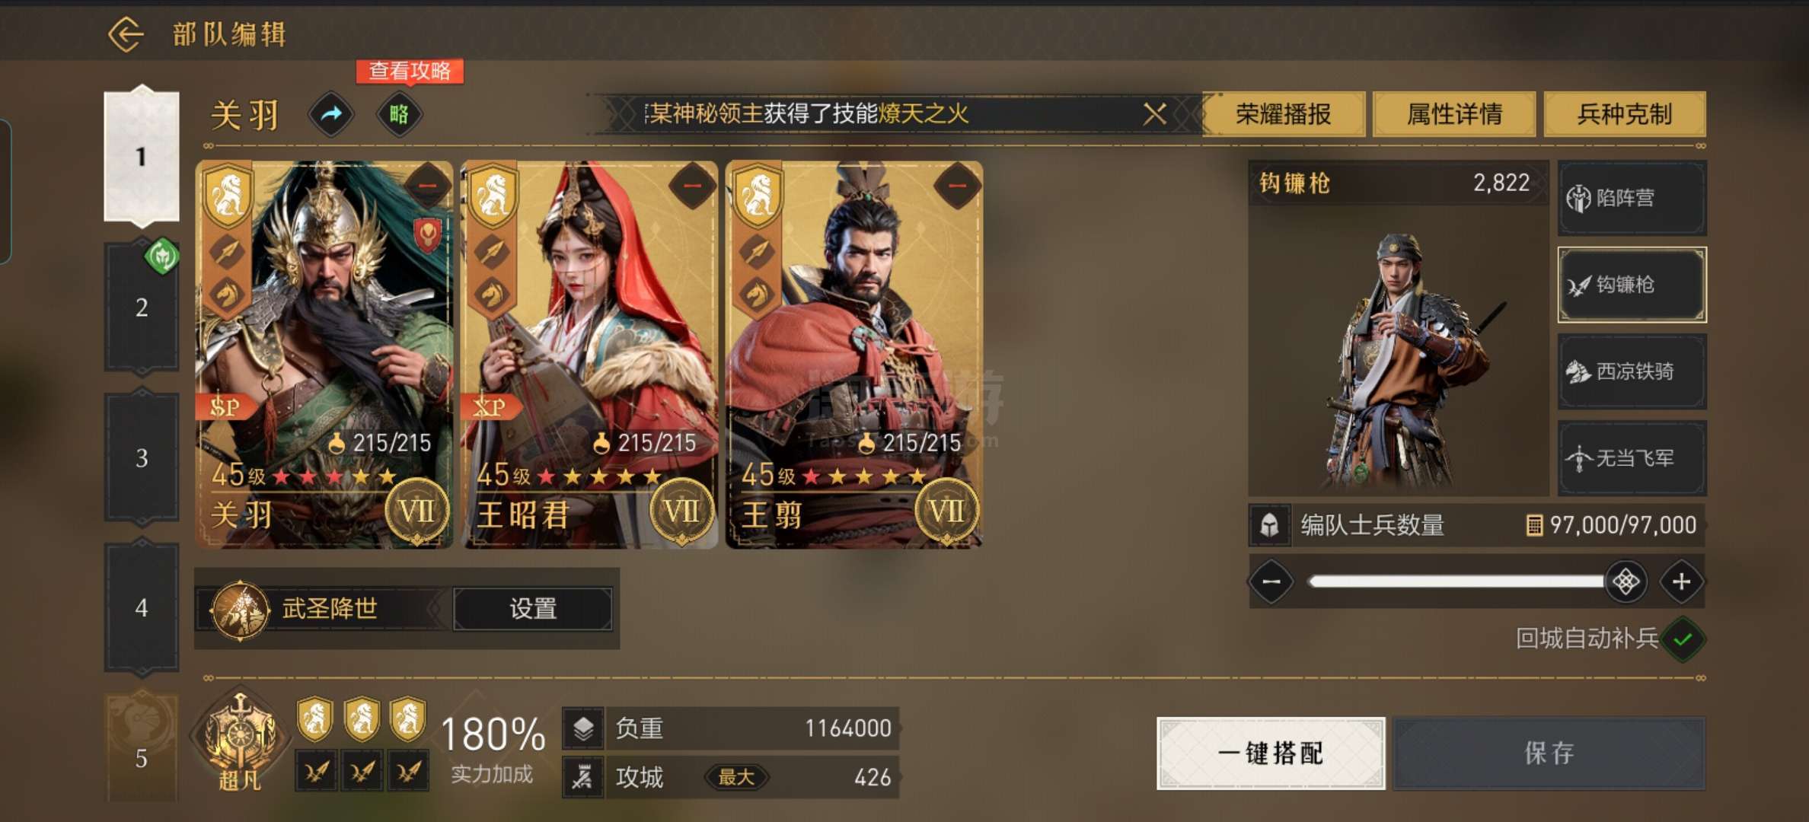Increase soldier count with the plus stepper
Image resolution: width=1809 pixels, height=822 pixels.
[x=1681, y=582]
